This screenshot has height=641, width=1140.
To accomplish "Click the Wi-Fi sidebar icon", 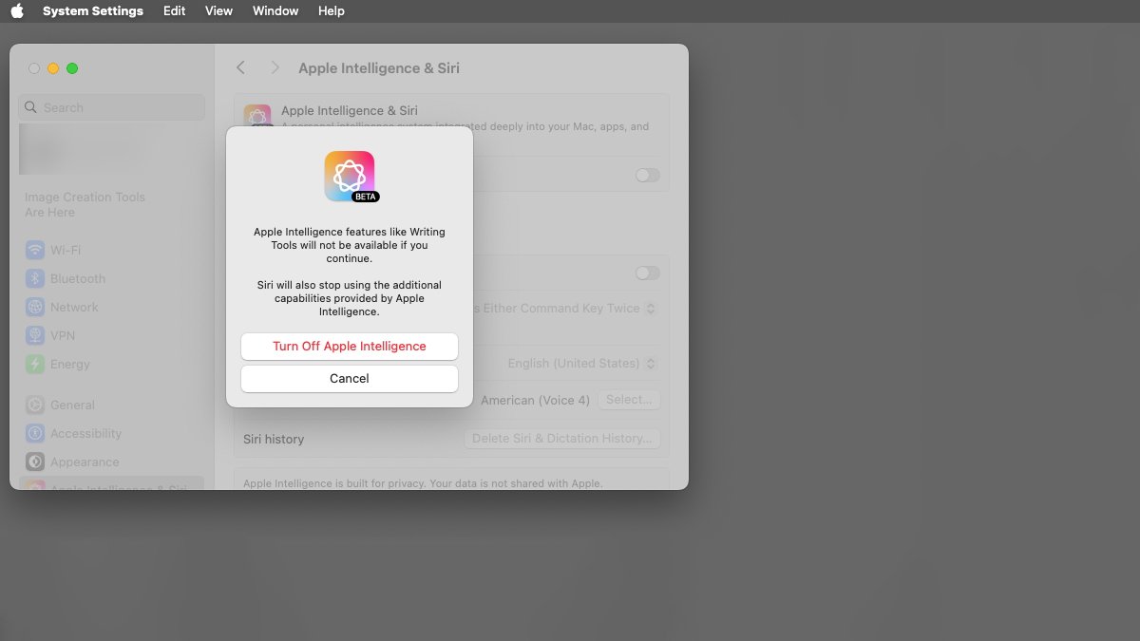I will [x=35, y=251].
